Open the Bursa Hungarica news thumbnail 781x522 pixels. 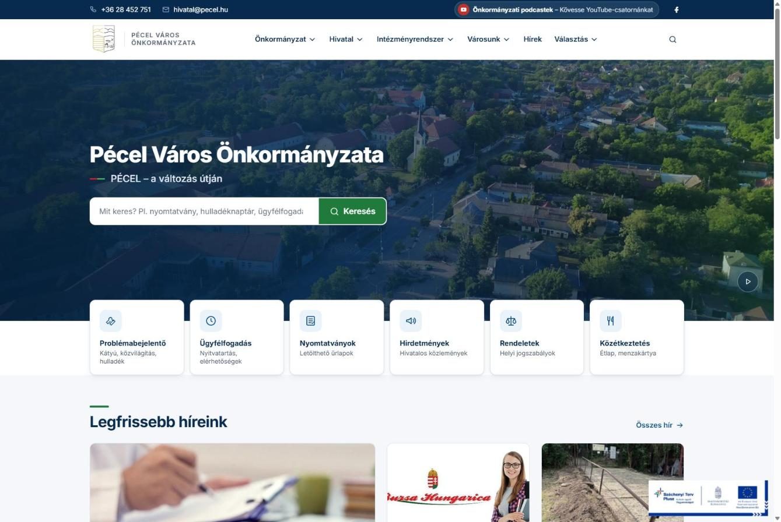(458, 482)
